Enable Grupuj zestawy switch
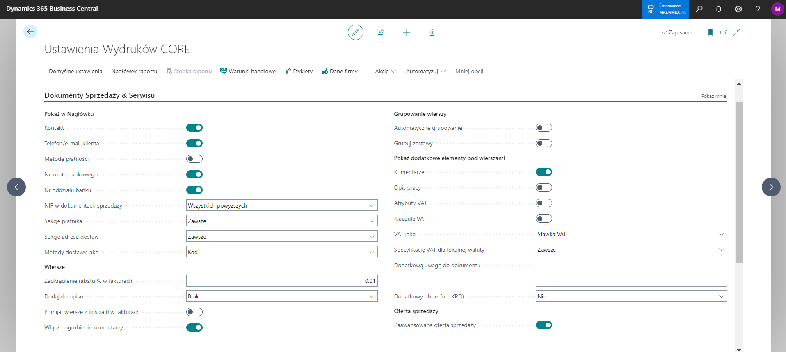This screenshot has height=352, width=786. (544, 143)
